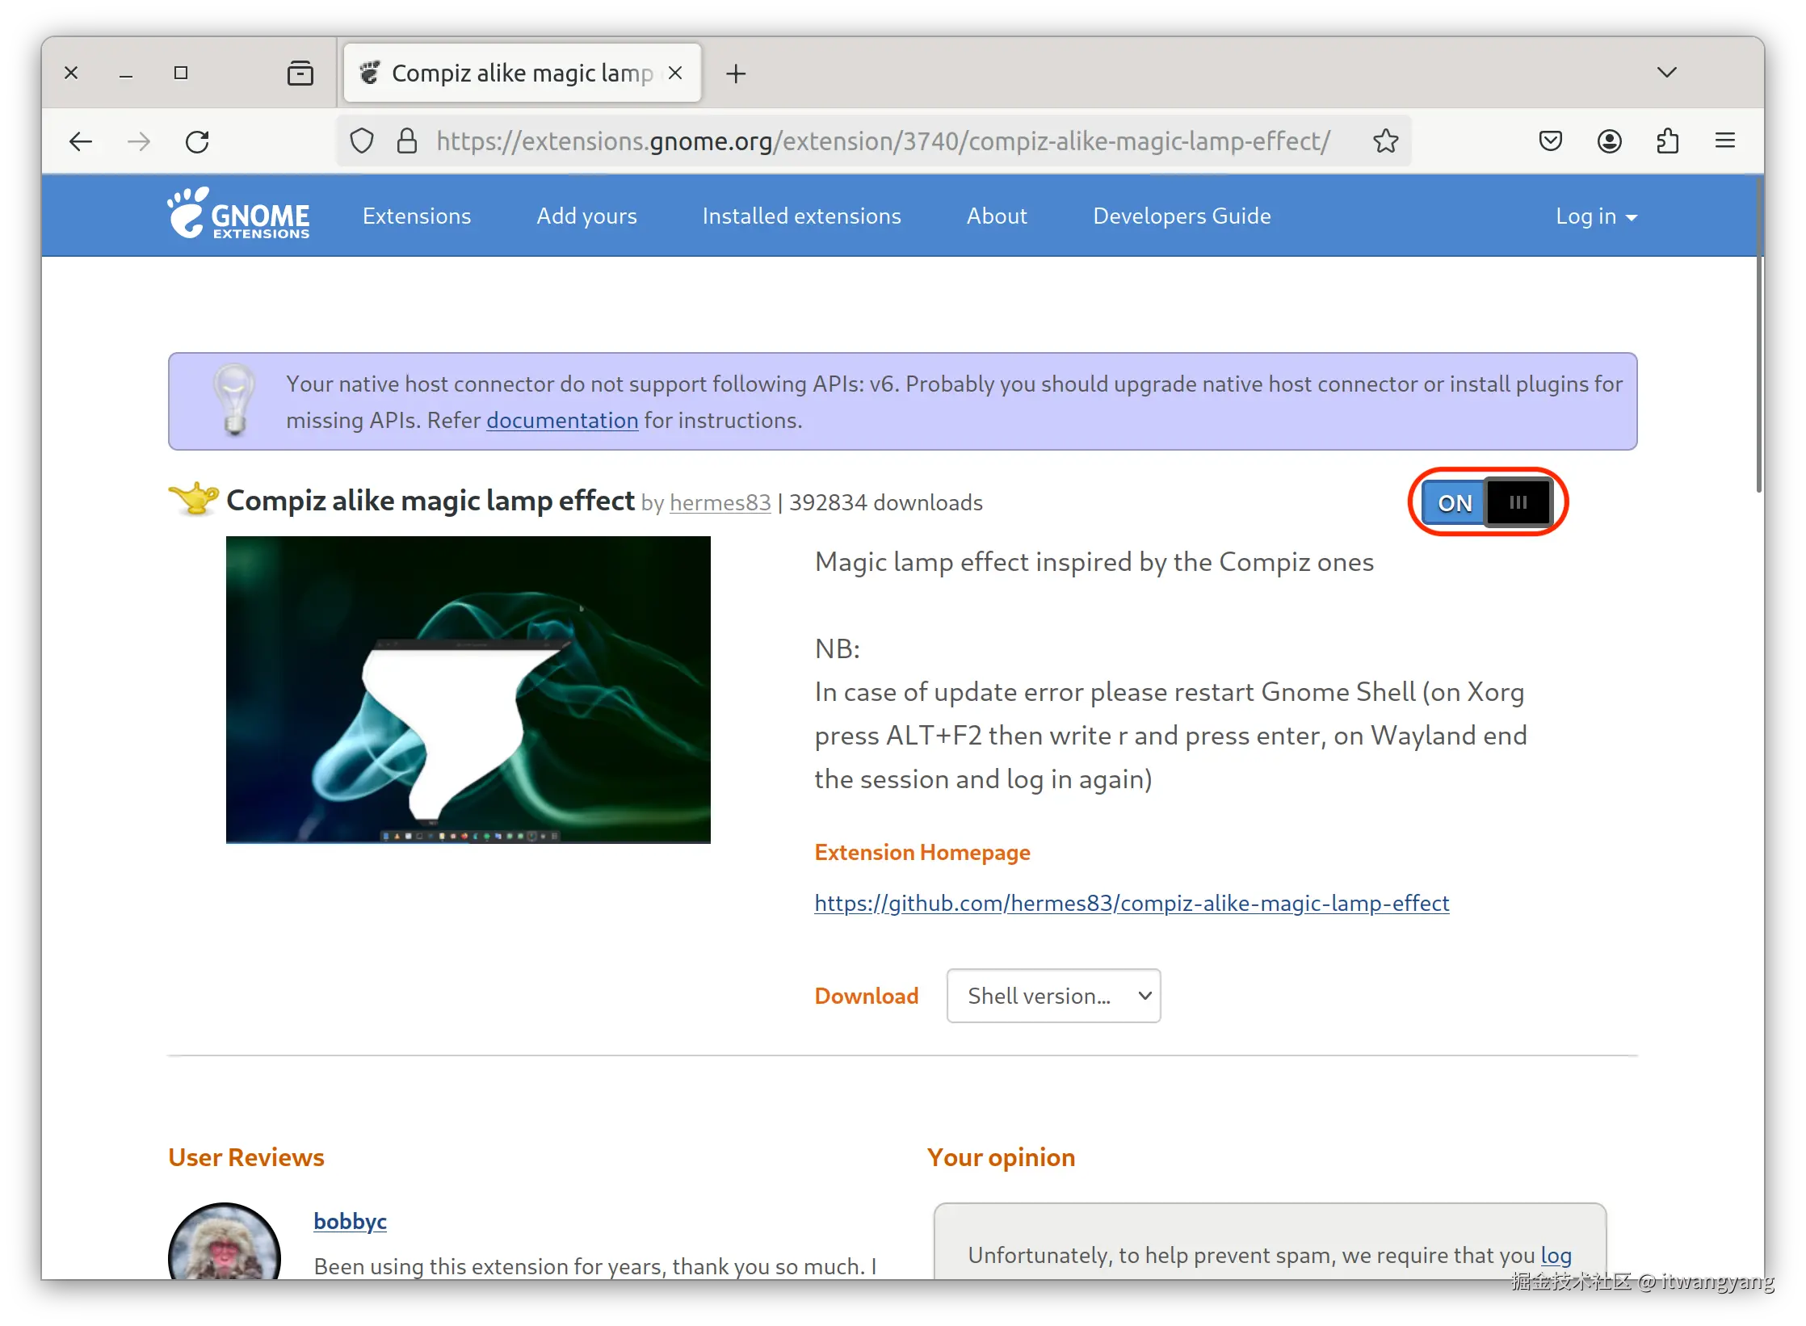
Task: Open the Firefox account icon
Action: point(1609,141)
